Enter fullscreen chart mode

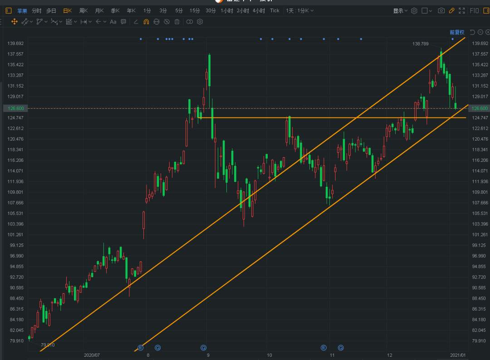tap(462, 10)
